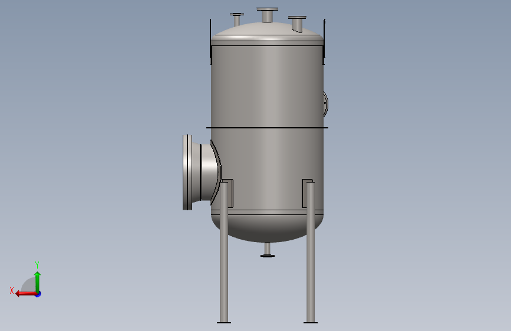Select the right leg base plate
Image resolution: width=511 pixels, height=331 pixels.
[x=311, y=323]
